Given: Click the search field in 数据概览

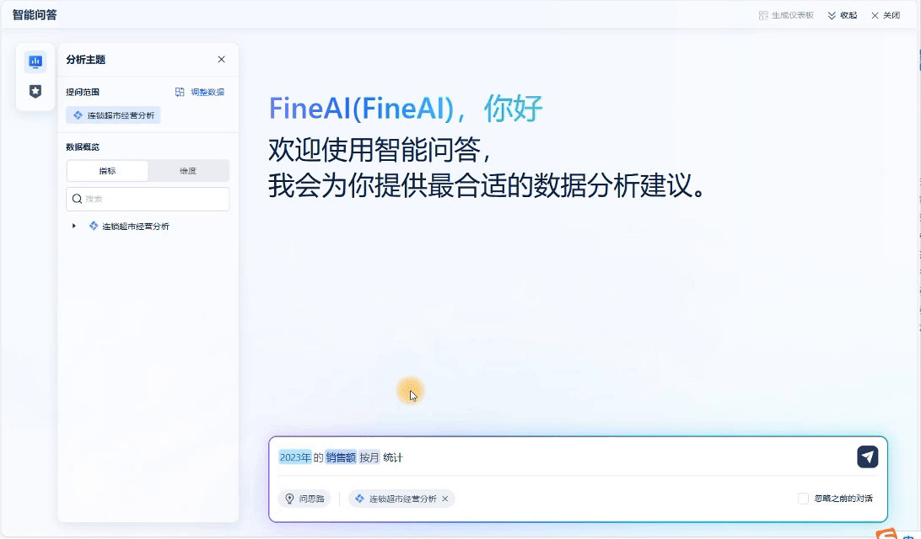Looking at the screenshot, I should [x=148, y=199].
